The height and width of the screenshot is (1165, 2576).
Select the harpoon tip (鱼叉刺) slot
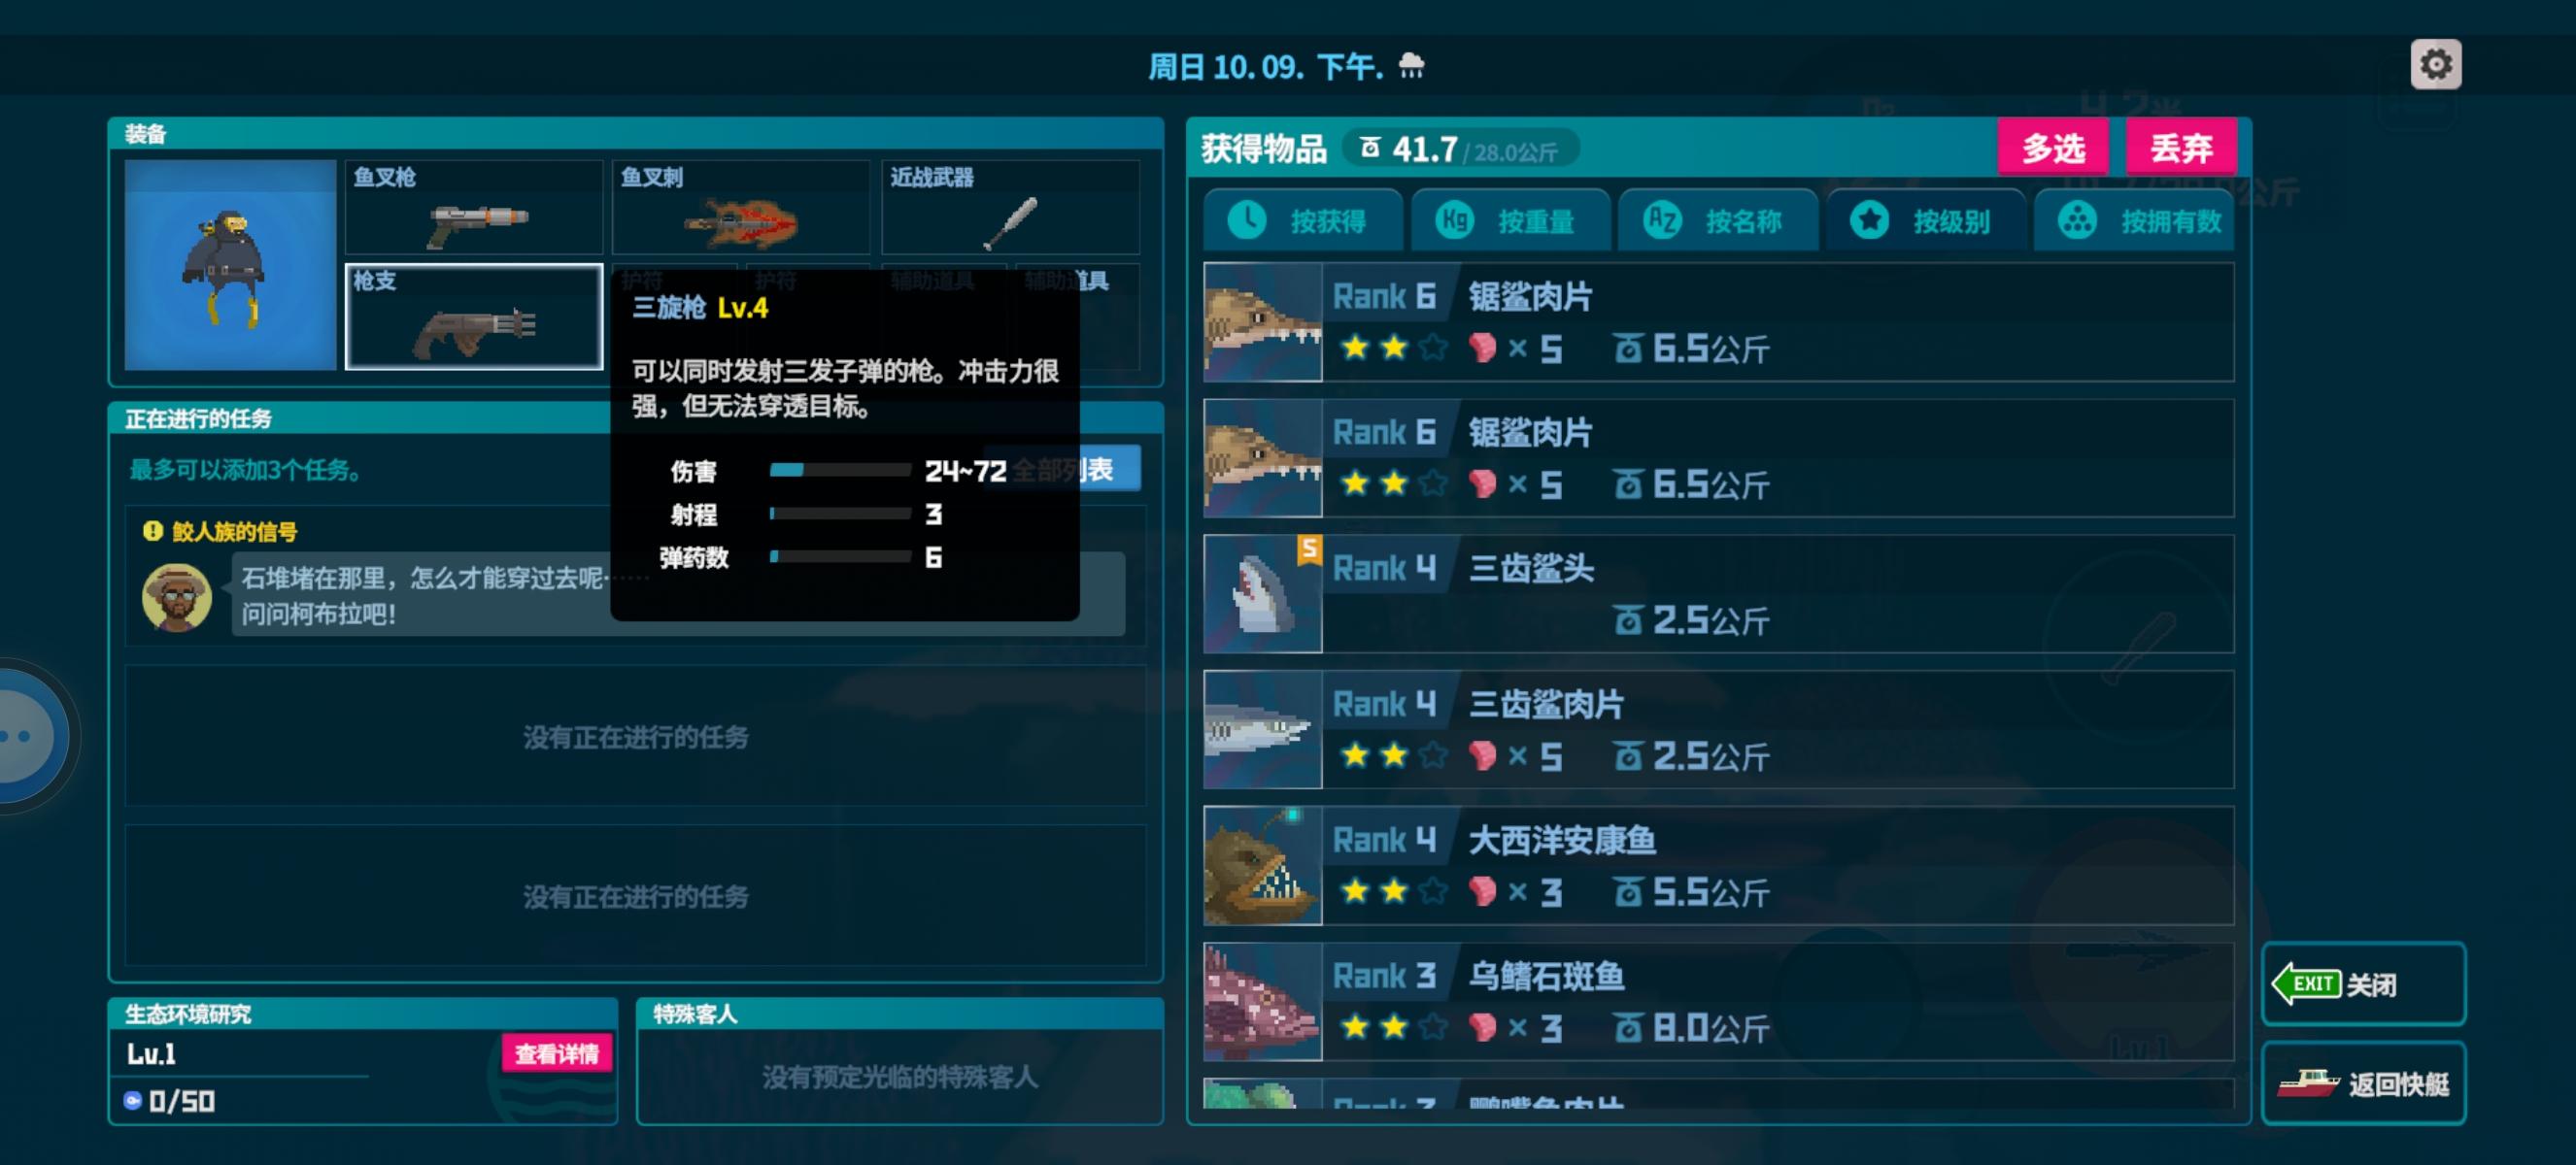click(x=741, y=207)
